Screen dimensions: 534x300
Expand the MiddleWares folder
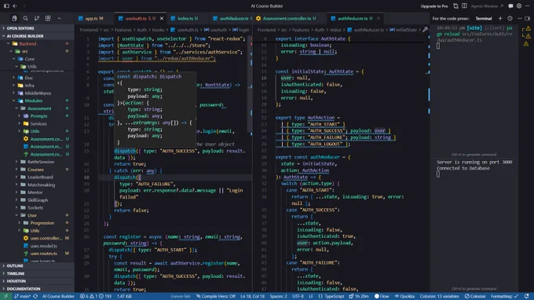pos(37,93)
